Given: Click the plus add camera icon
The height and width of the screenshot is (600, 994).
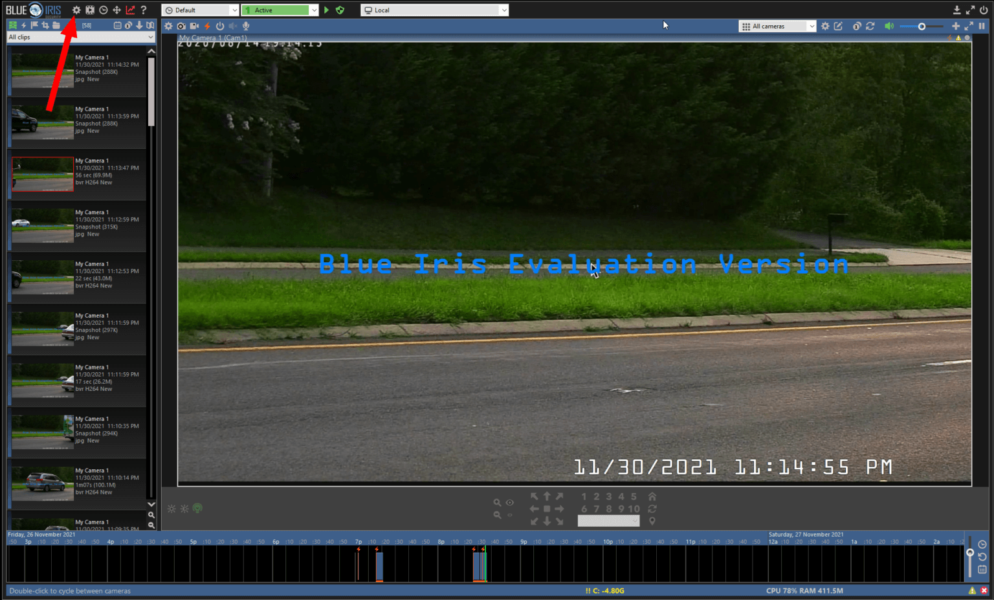Looking at the screenshot, I should tap(956, 26).
